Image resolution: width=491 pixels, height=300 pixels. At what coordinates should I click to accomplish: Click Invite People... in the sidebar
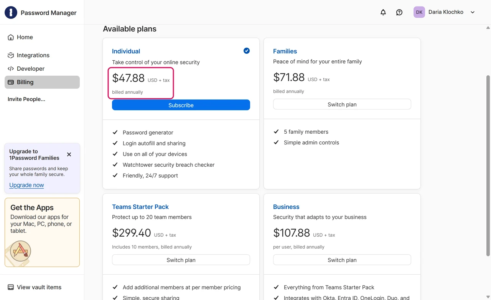tap(26, 99)
